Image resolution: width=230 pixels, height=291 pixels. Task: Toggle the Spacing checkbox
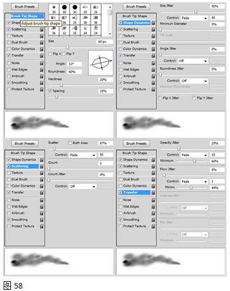50,91
